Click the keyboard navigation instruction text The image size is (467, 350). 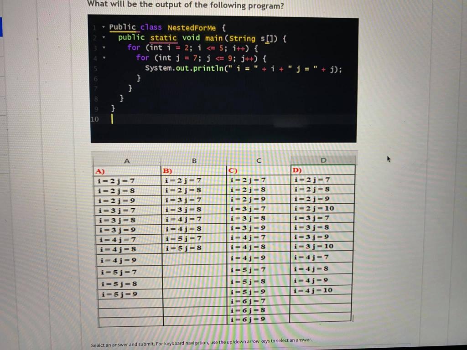click(201, 341)
